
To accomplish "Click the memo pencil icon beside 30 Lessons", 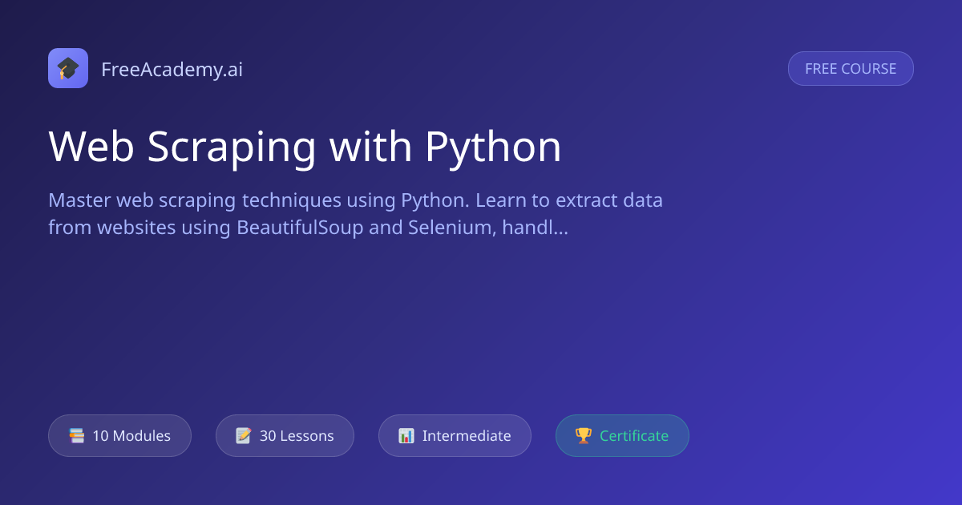I will click(244, 436).
